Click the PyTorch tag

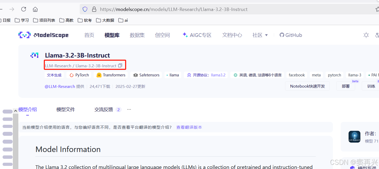79,75
